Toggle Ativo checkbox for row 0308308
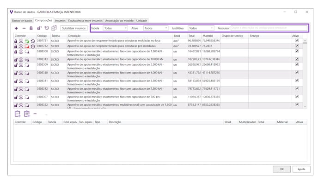 297,51
